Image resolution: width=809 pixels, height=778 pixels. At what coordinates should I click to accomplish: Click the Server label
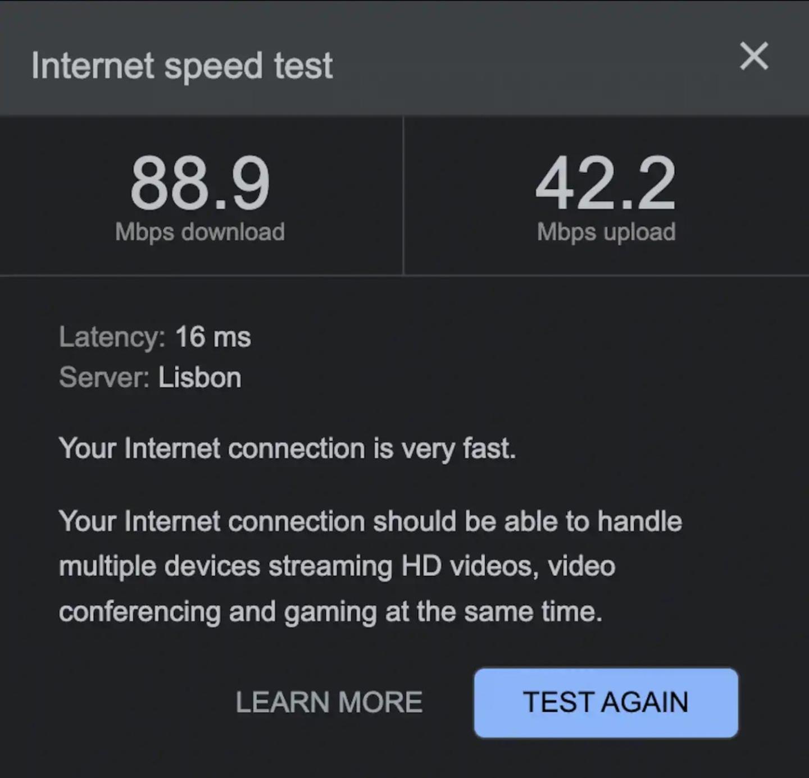[x=104, y=377]
